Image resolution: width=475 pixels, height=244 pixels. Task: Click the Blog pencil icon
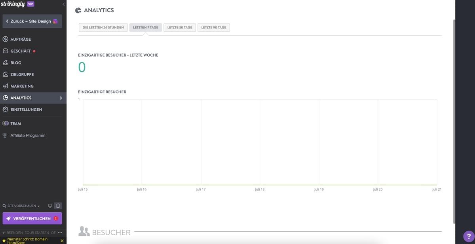click(5, 62)
